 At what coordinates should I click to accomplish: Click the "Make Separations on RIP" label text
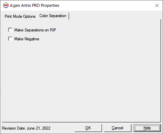click(35, 30)
